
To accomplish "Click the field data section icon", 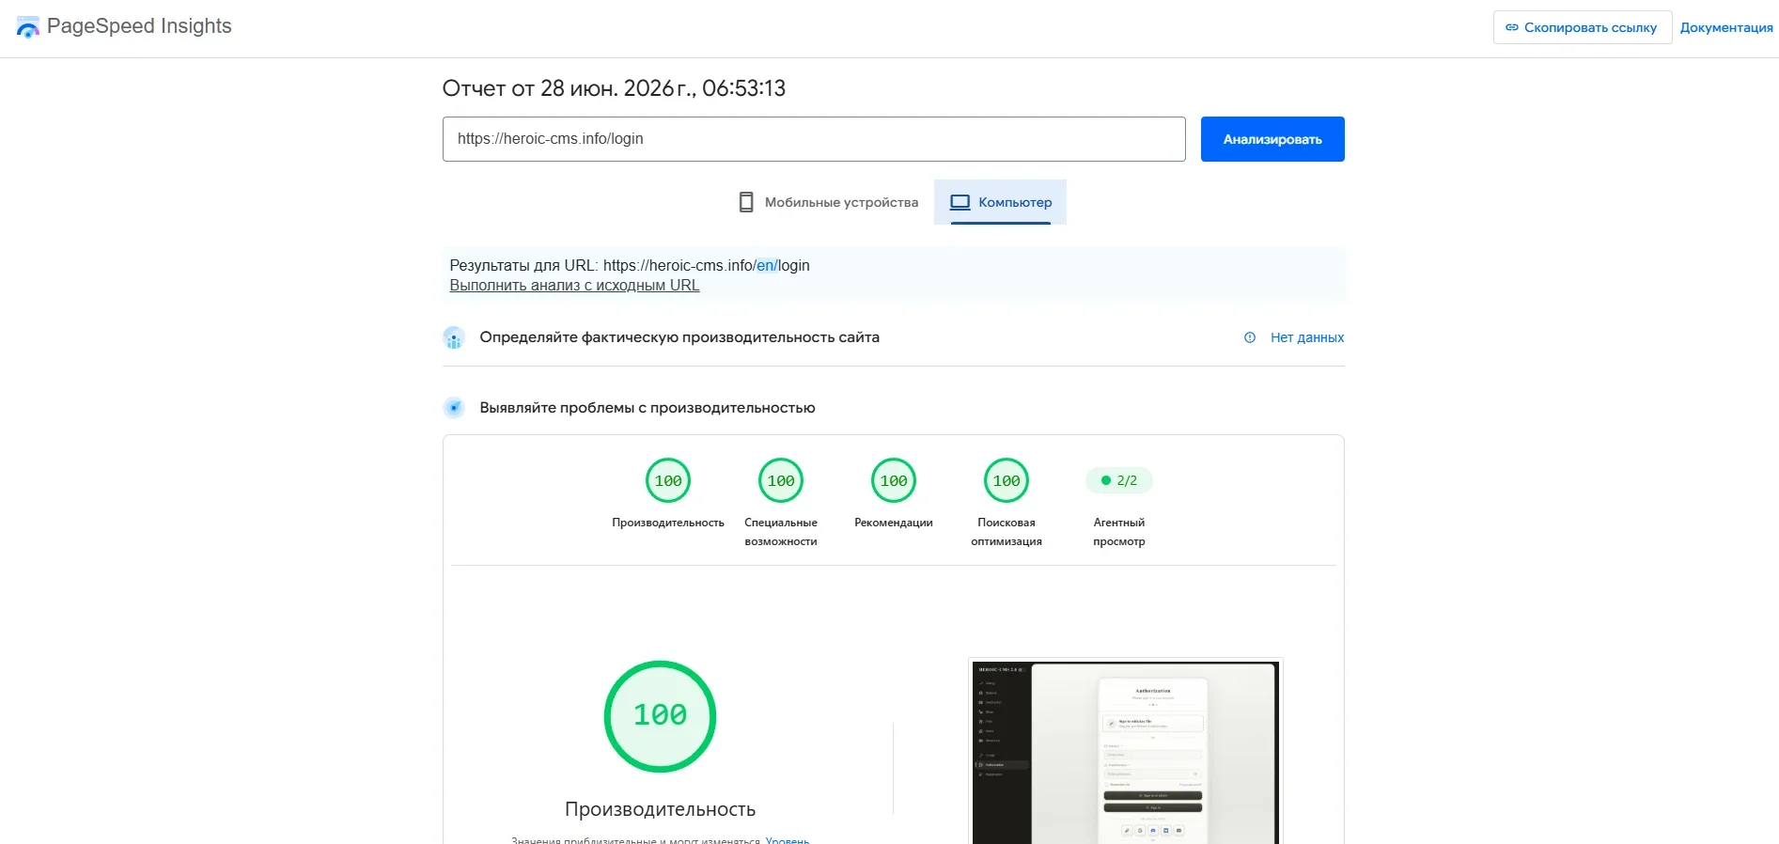I will pos(454,337).
